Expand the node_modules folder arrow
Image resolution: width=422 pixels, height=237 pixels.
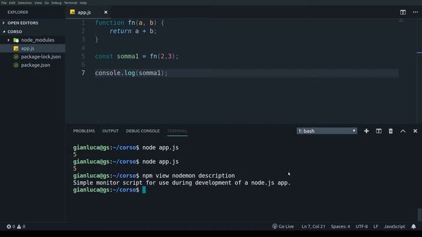tap(9, 40)
